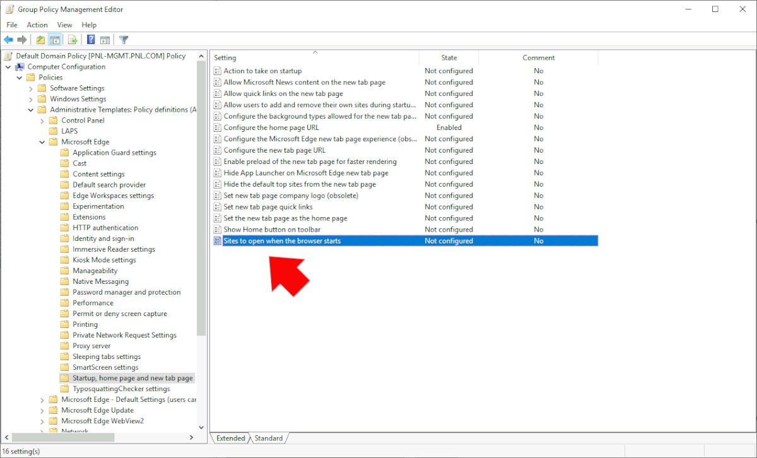Click the Back navigation arrow in the toolbar

[x=8, y=39]
